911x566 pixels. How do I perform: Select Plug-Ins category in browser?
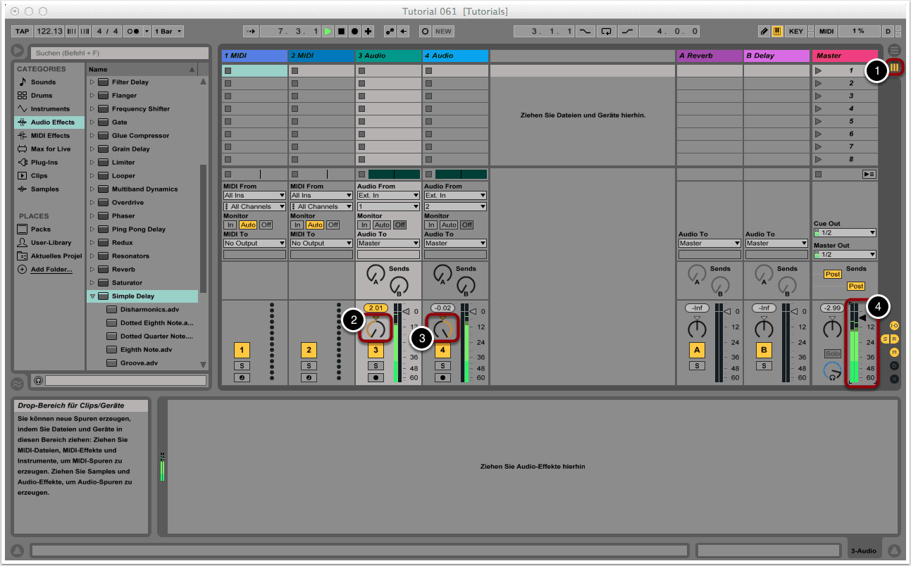tap(44, 163)
